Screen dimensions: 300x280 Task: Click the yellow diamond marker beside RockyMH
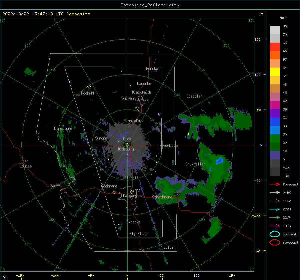pos(89,87)
